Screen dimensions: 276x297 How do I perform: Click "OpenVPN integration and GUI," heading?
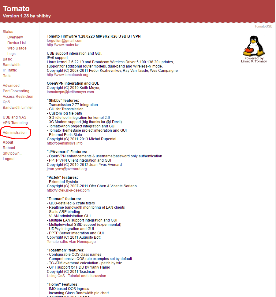pos(73,83)
